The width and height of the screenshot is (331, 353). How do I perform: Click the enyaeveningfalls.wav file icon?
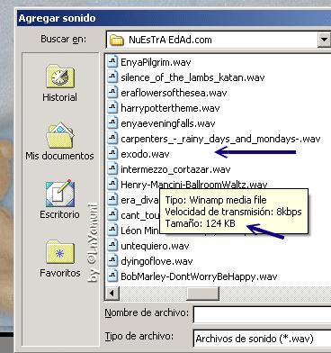[x=112, y=122]
